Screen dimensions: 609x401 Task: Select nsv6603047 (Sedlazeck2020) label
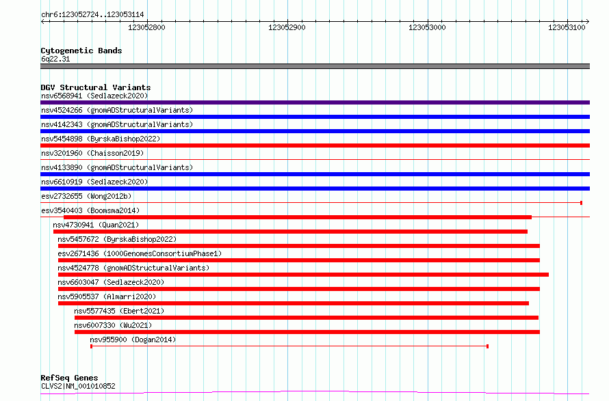111,282
